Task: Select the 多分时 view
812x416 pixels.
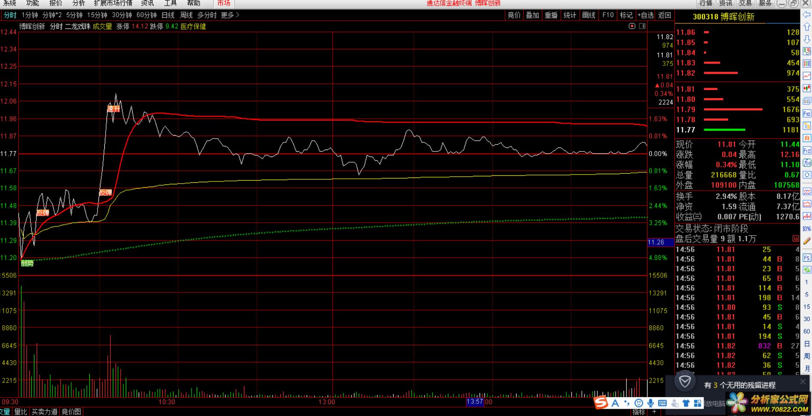Action: (207, 15)
